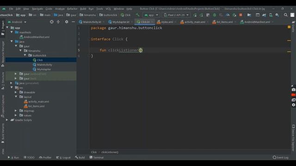Click the user account icon in toolbar
The image size is (296, 166).
(x=292, y=15)
